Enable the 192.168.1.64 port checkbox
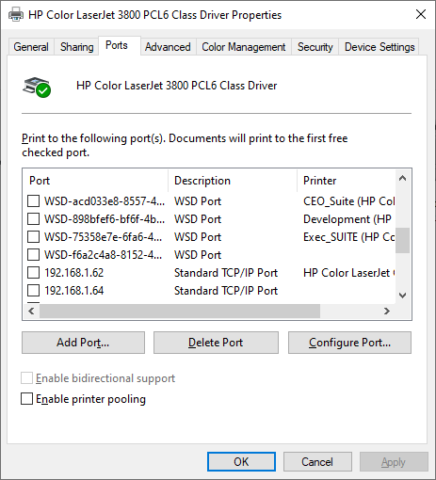The width and height of the screenshot is (436, 480). tap(33, 291)
